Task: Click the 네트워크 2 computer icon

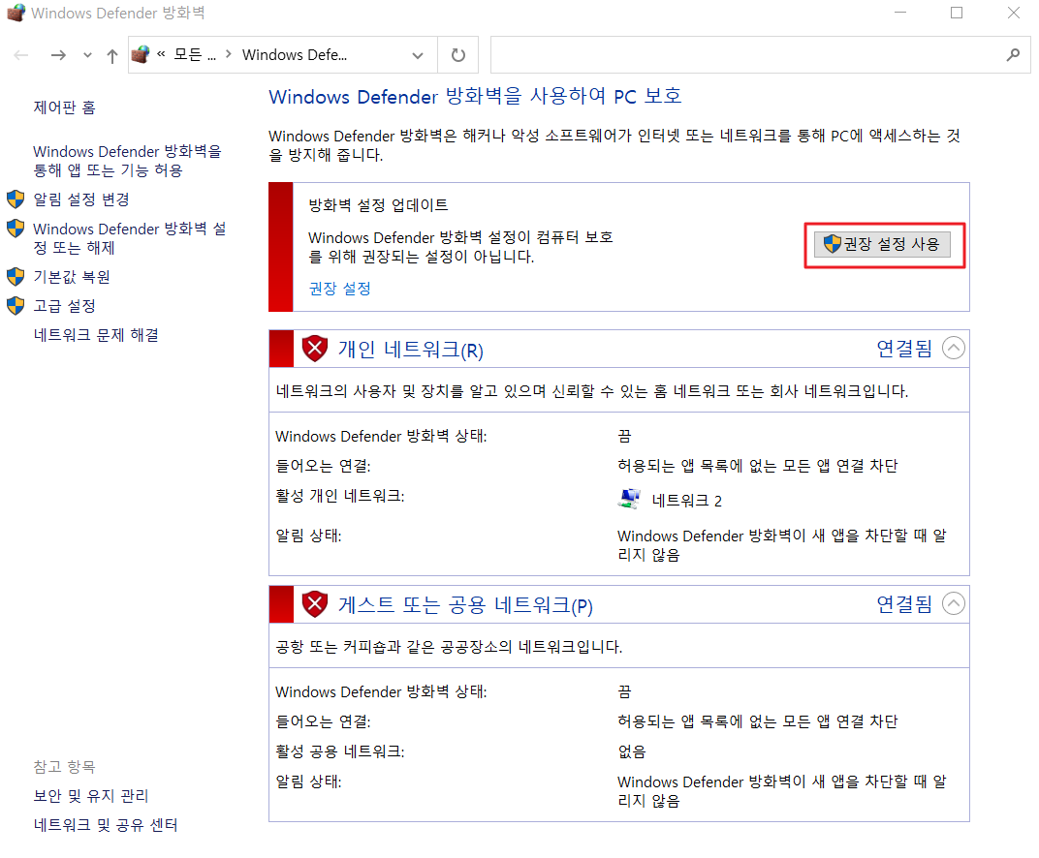Action: point(629,499)
